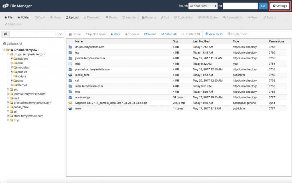Expand the etc folder in the tree

(8, 89)
